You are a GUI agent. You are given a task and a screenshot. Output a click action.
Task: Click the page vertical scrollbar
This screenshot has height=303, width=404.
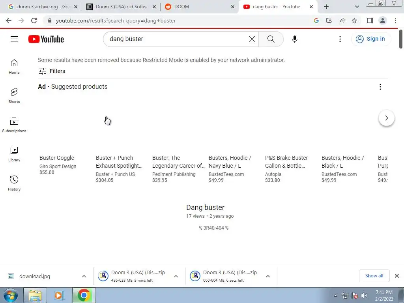[401, 39]
